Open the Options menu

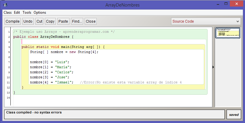[40, 13]
